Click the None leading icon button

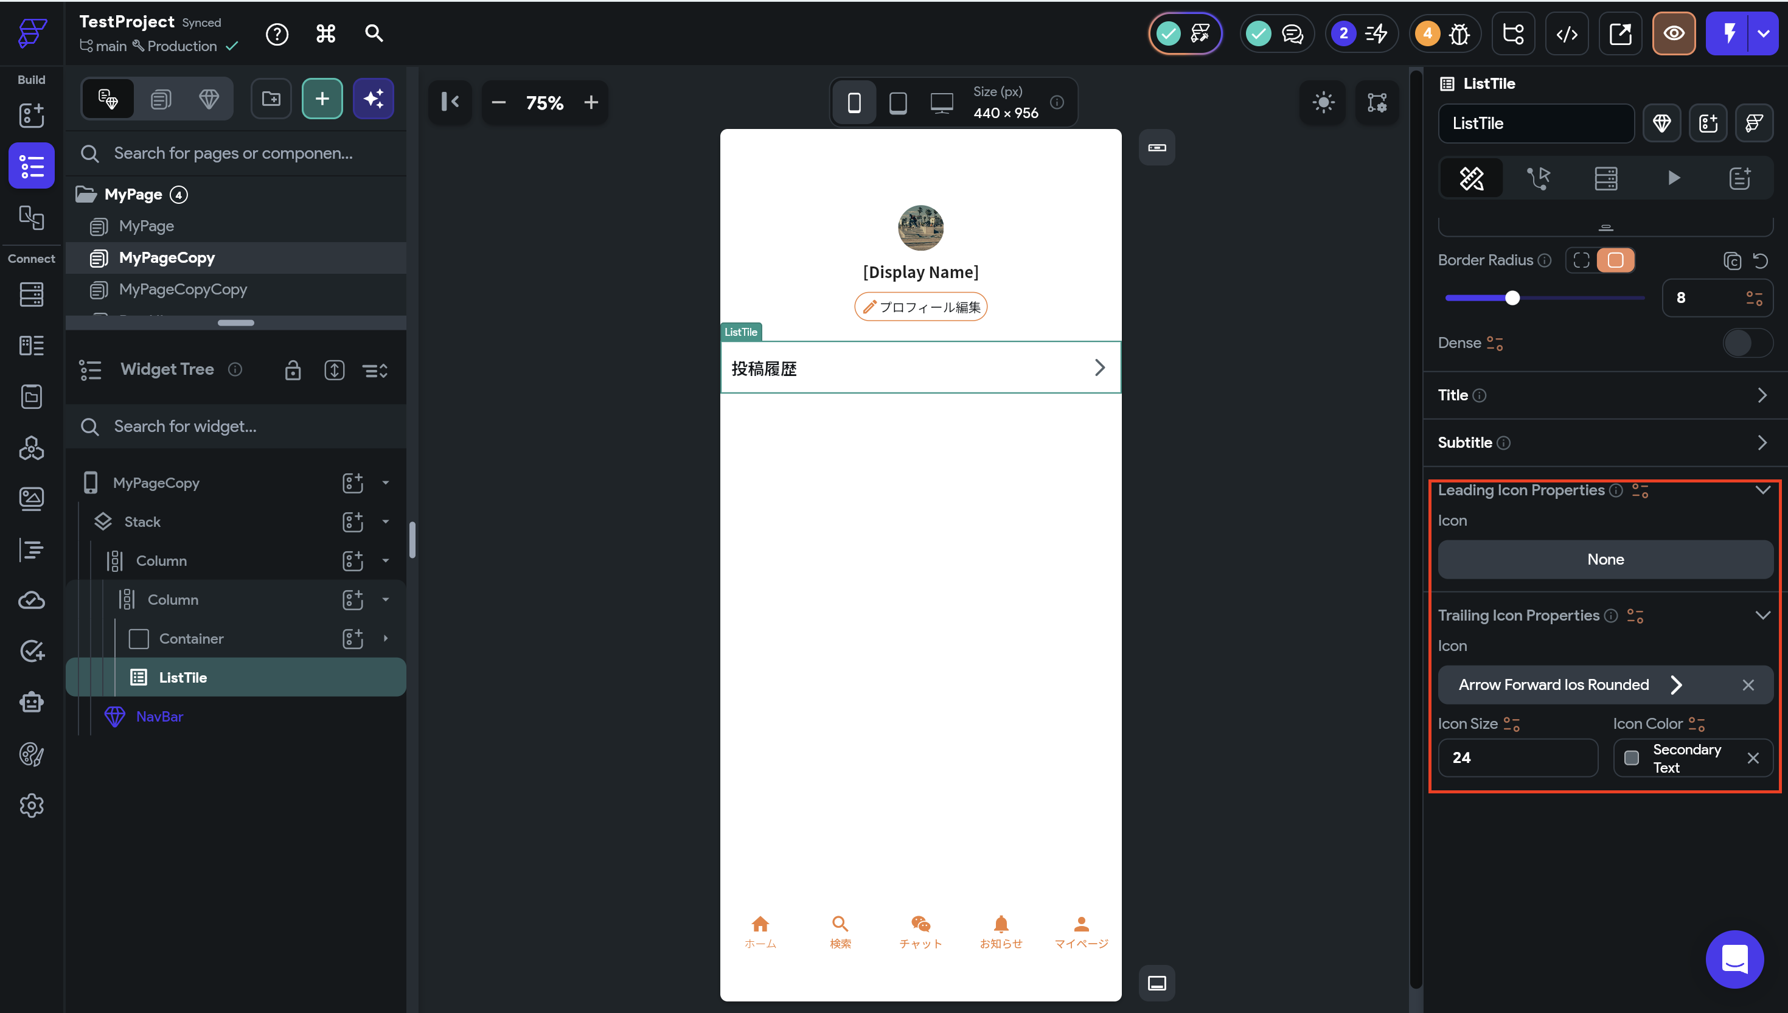(1605, 559)
